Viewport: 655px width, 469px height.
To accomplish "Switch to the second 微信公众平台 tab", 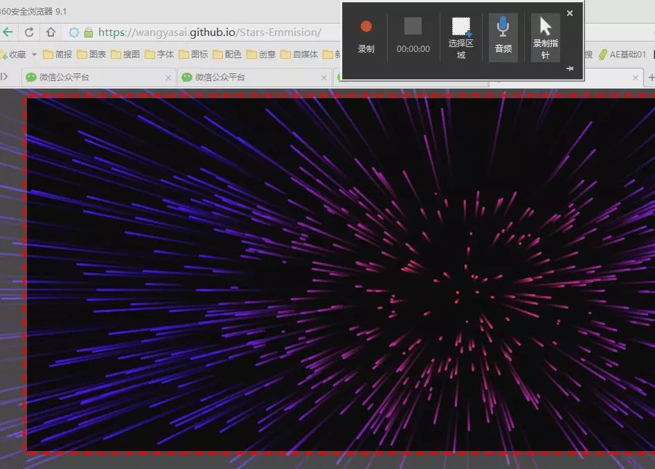I will (255, 77).
